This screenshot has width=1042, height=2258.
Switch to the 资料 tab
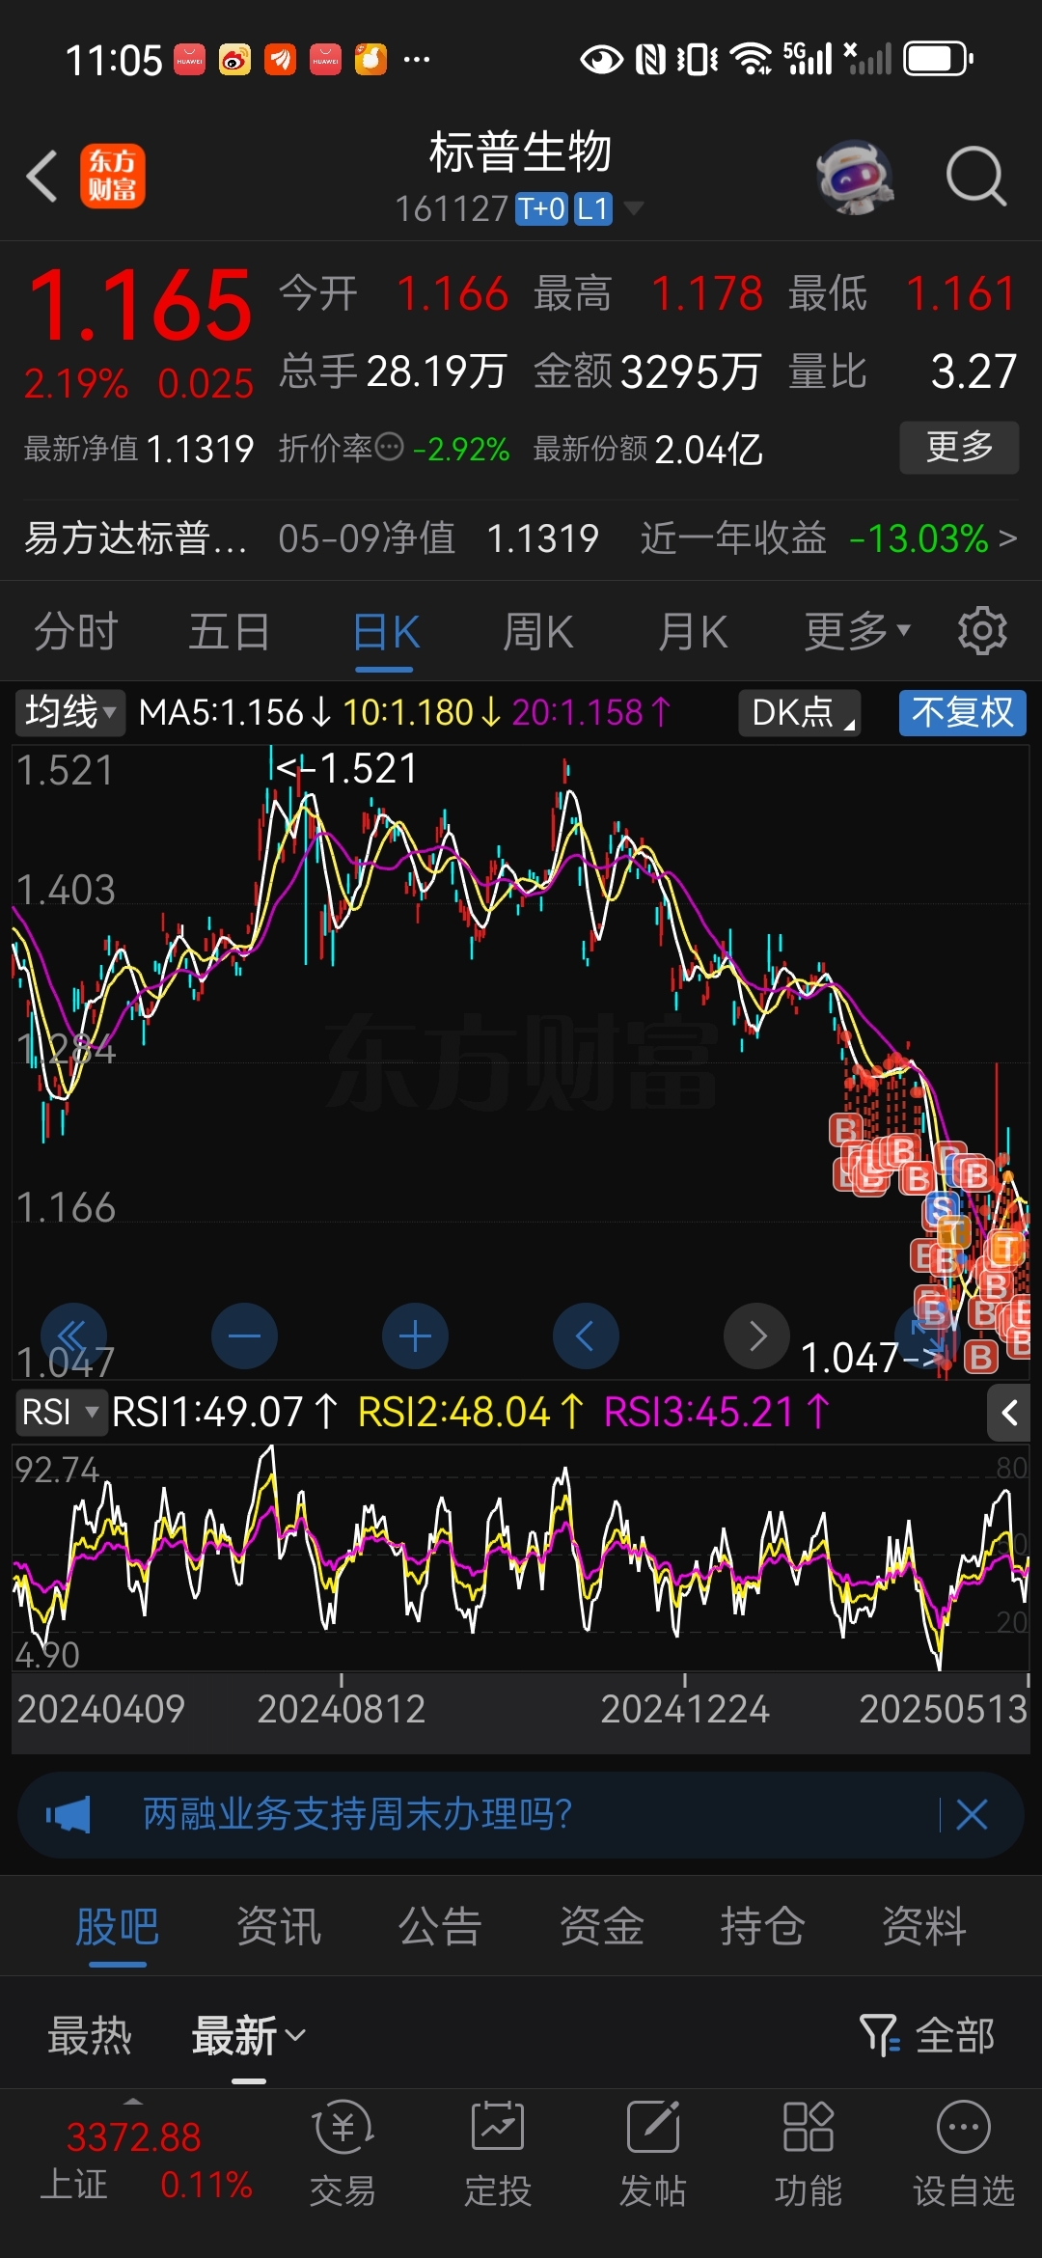click(x=924, y=1927)
